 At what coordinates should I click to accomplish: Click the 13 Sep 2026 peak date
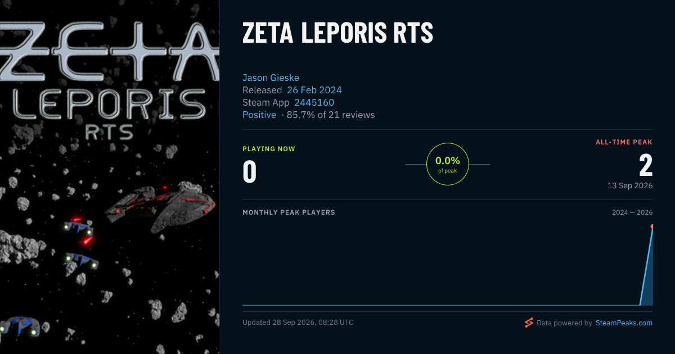pyautogui.click(x=630, y=185)
